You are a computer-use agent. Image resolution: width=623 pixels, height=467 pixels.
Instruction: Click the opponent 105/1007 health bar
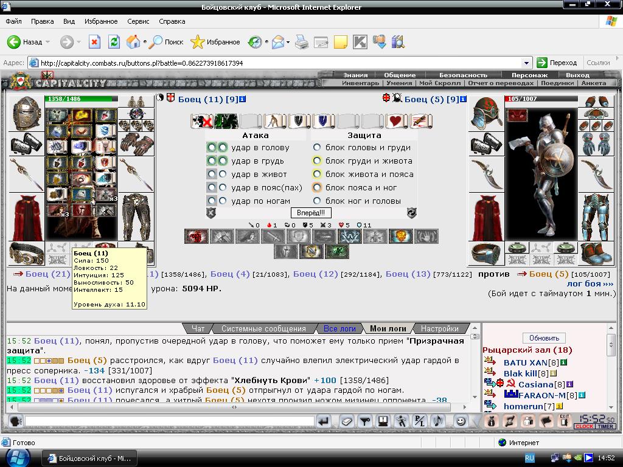(541, 99)
